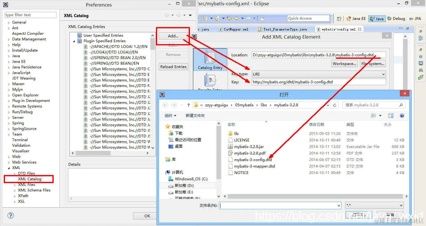The height and width of the screenshot is (226, 426).
Task: Open the file type filter dropdown
Action: (x=401, y=205)
